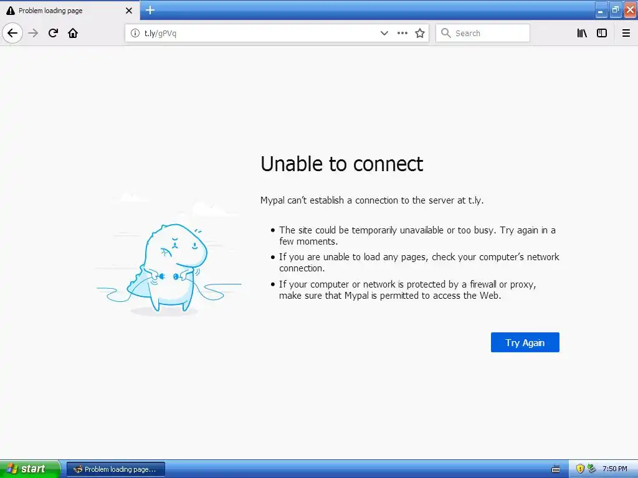
Task: Click the forward navigation arrow
Action: tap(33, 33)
